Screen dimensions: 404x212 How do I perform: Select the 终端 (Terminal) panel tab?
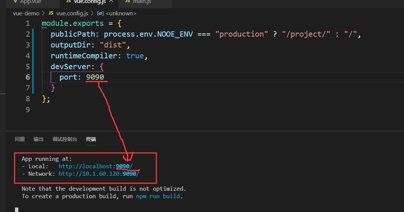[x=91, y=139]
